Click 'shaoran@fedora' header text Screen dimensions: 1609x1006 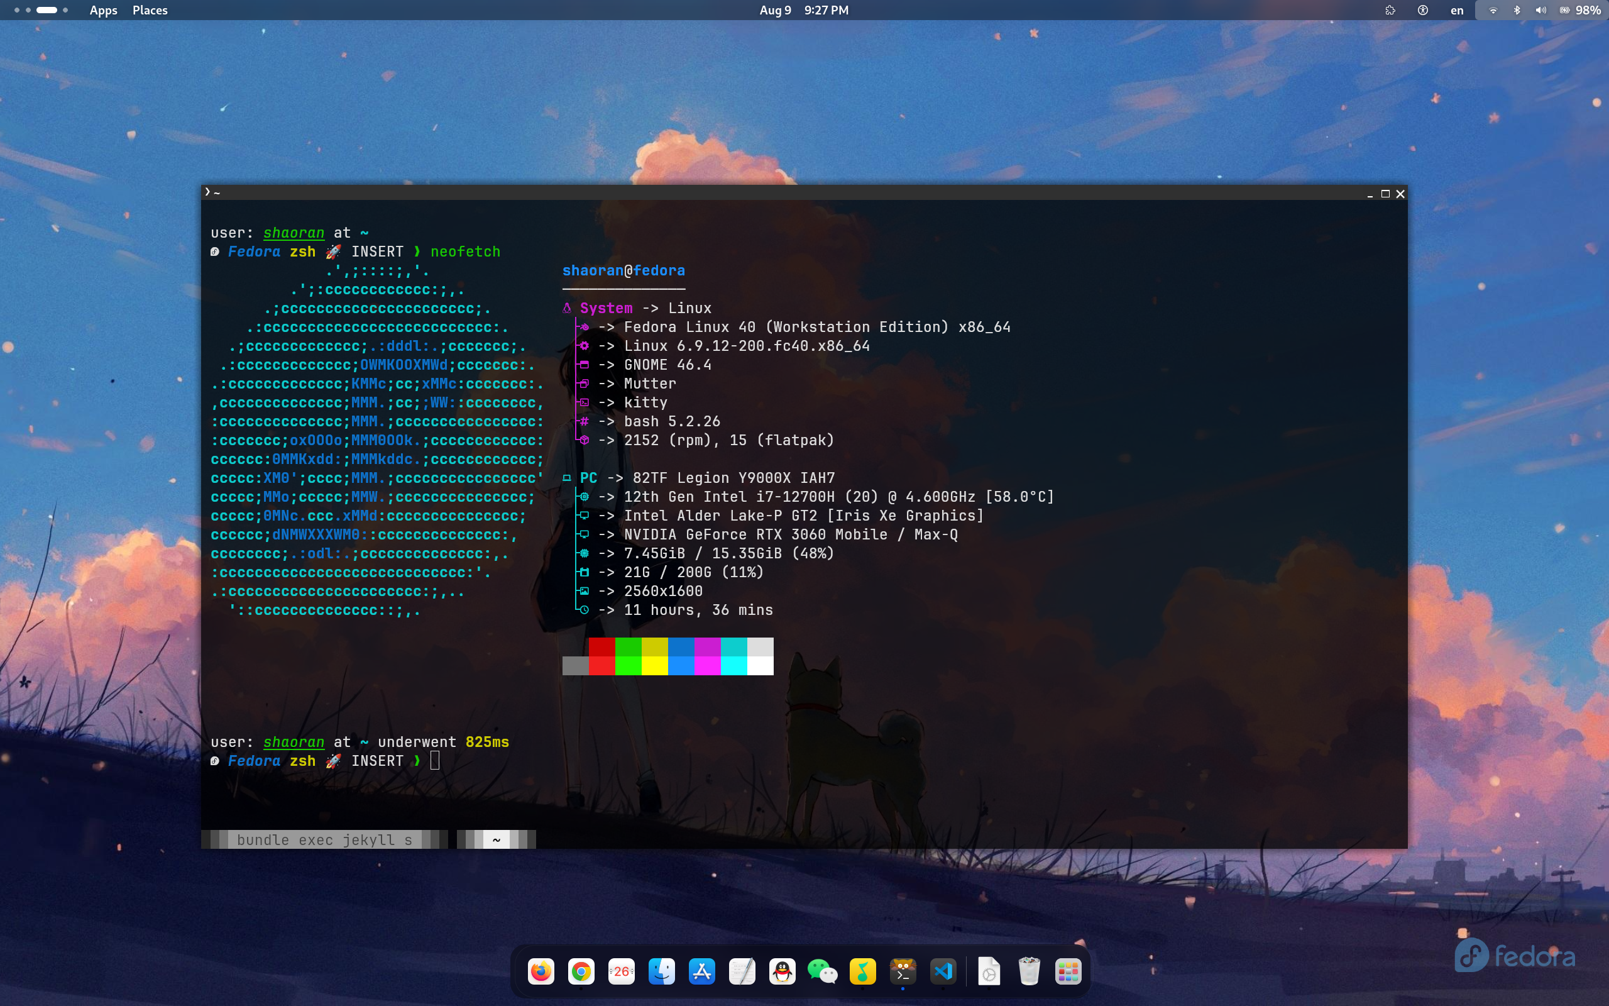pos(623,270)
